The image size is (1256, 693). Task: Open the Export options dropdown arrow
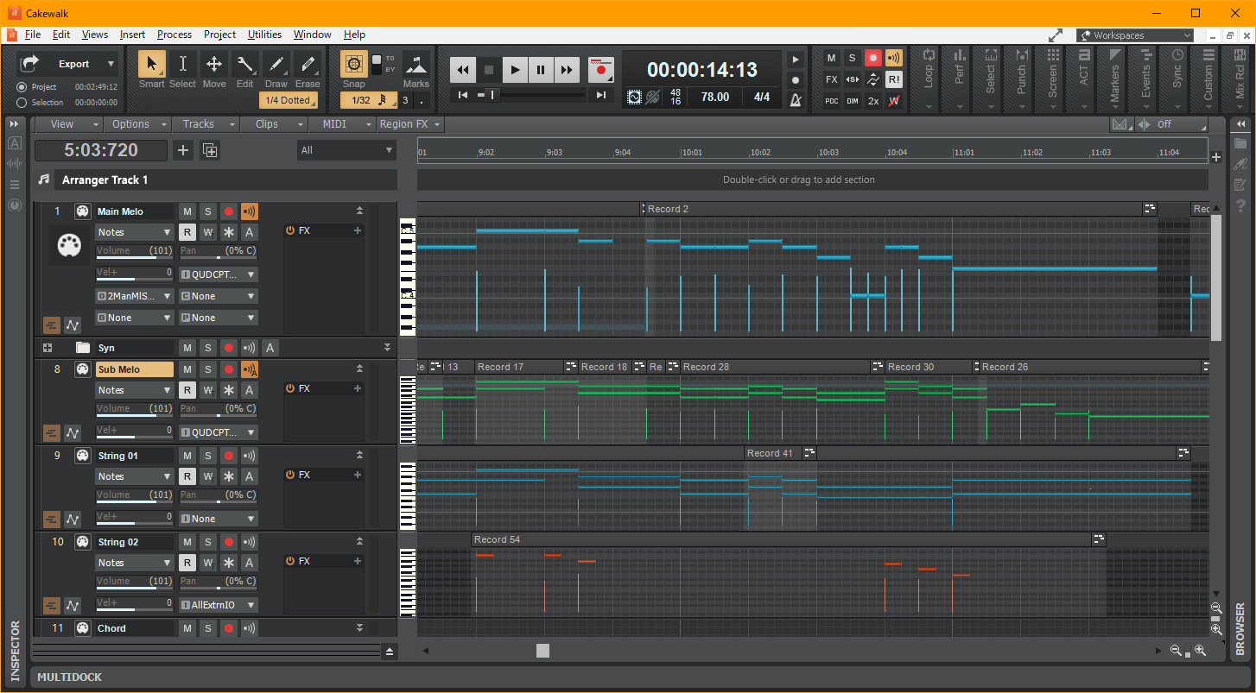click(x=111, y=64)
